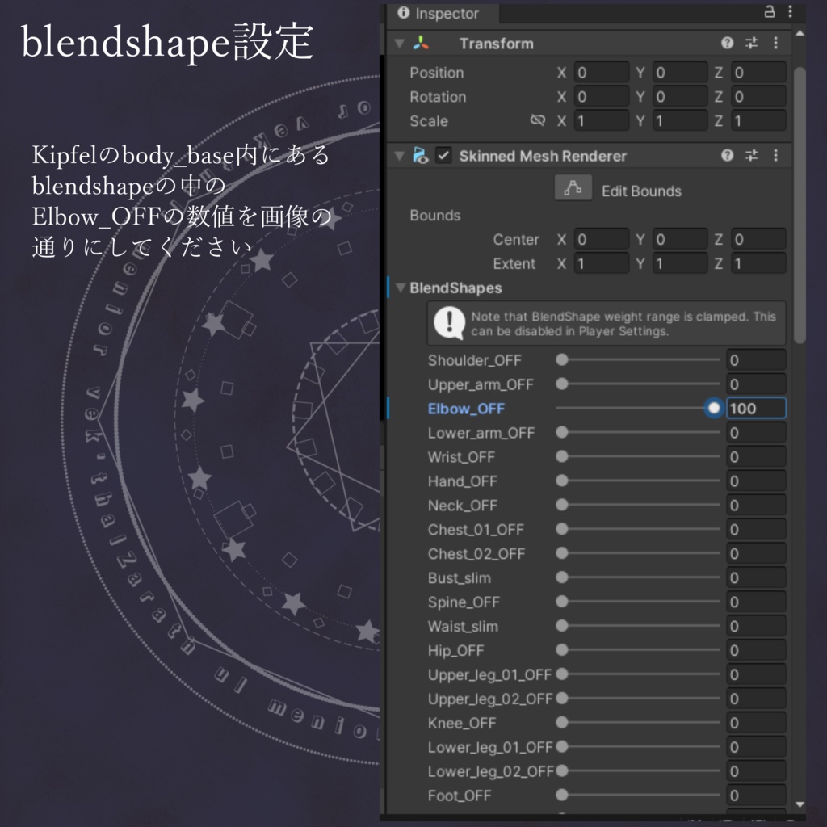This screenshot has width=827, height=827.
Task: Collapse the Skinned Mesh Renderer foldout
Action: [x=397, y=156]
